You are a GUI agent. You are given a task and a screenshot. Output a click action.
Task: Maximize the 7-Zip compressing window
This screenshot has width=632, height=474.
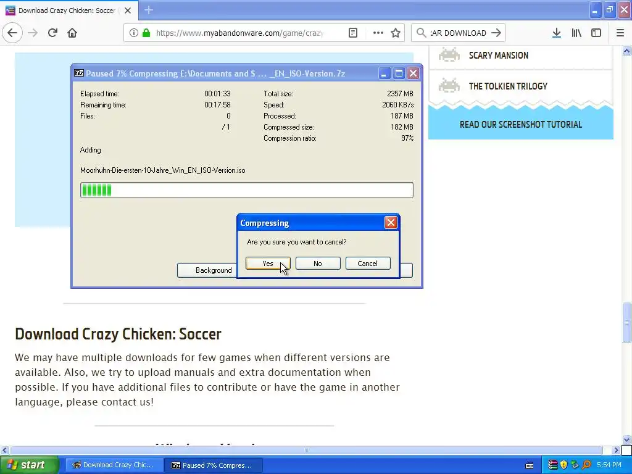coord(399,73)
